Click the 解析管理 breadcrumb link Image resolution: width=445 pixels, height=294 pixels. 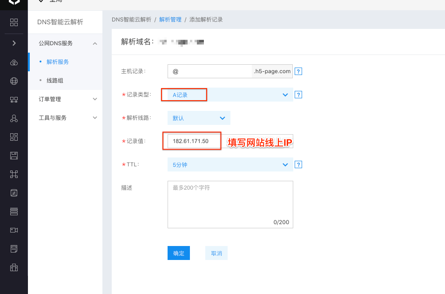point(170,20)
